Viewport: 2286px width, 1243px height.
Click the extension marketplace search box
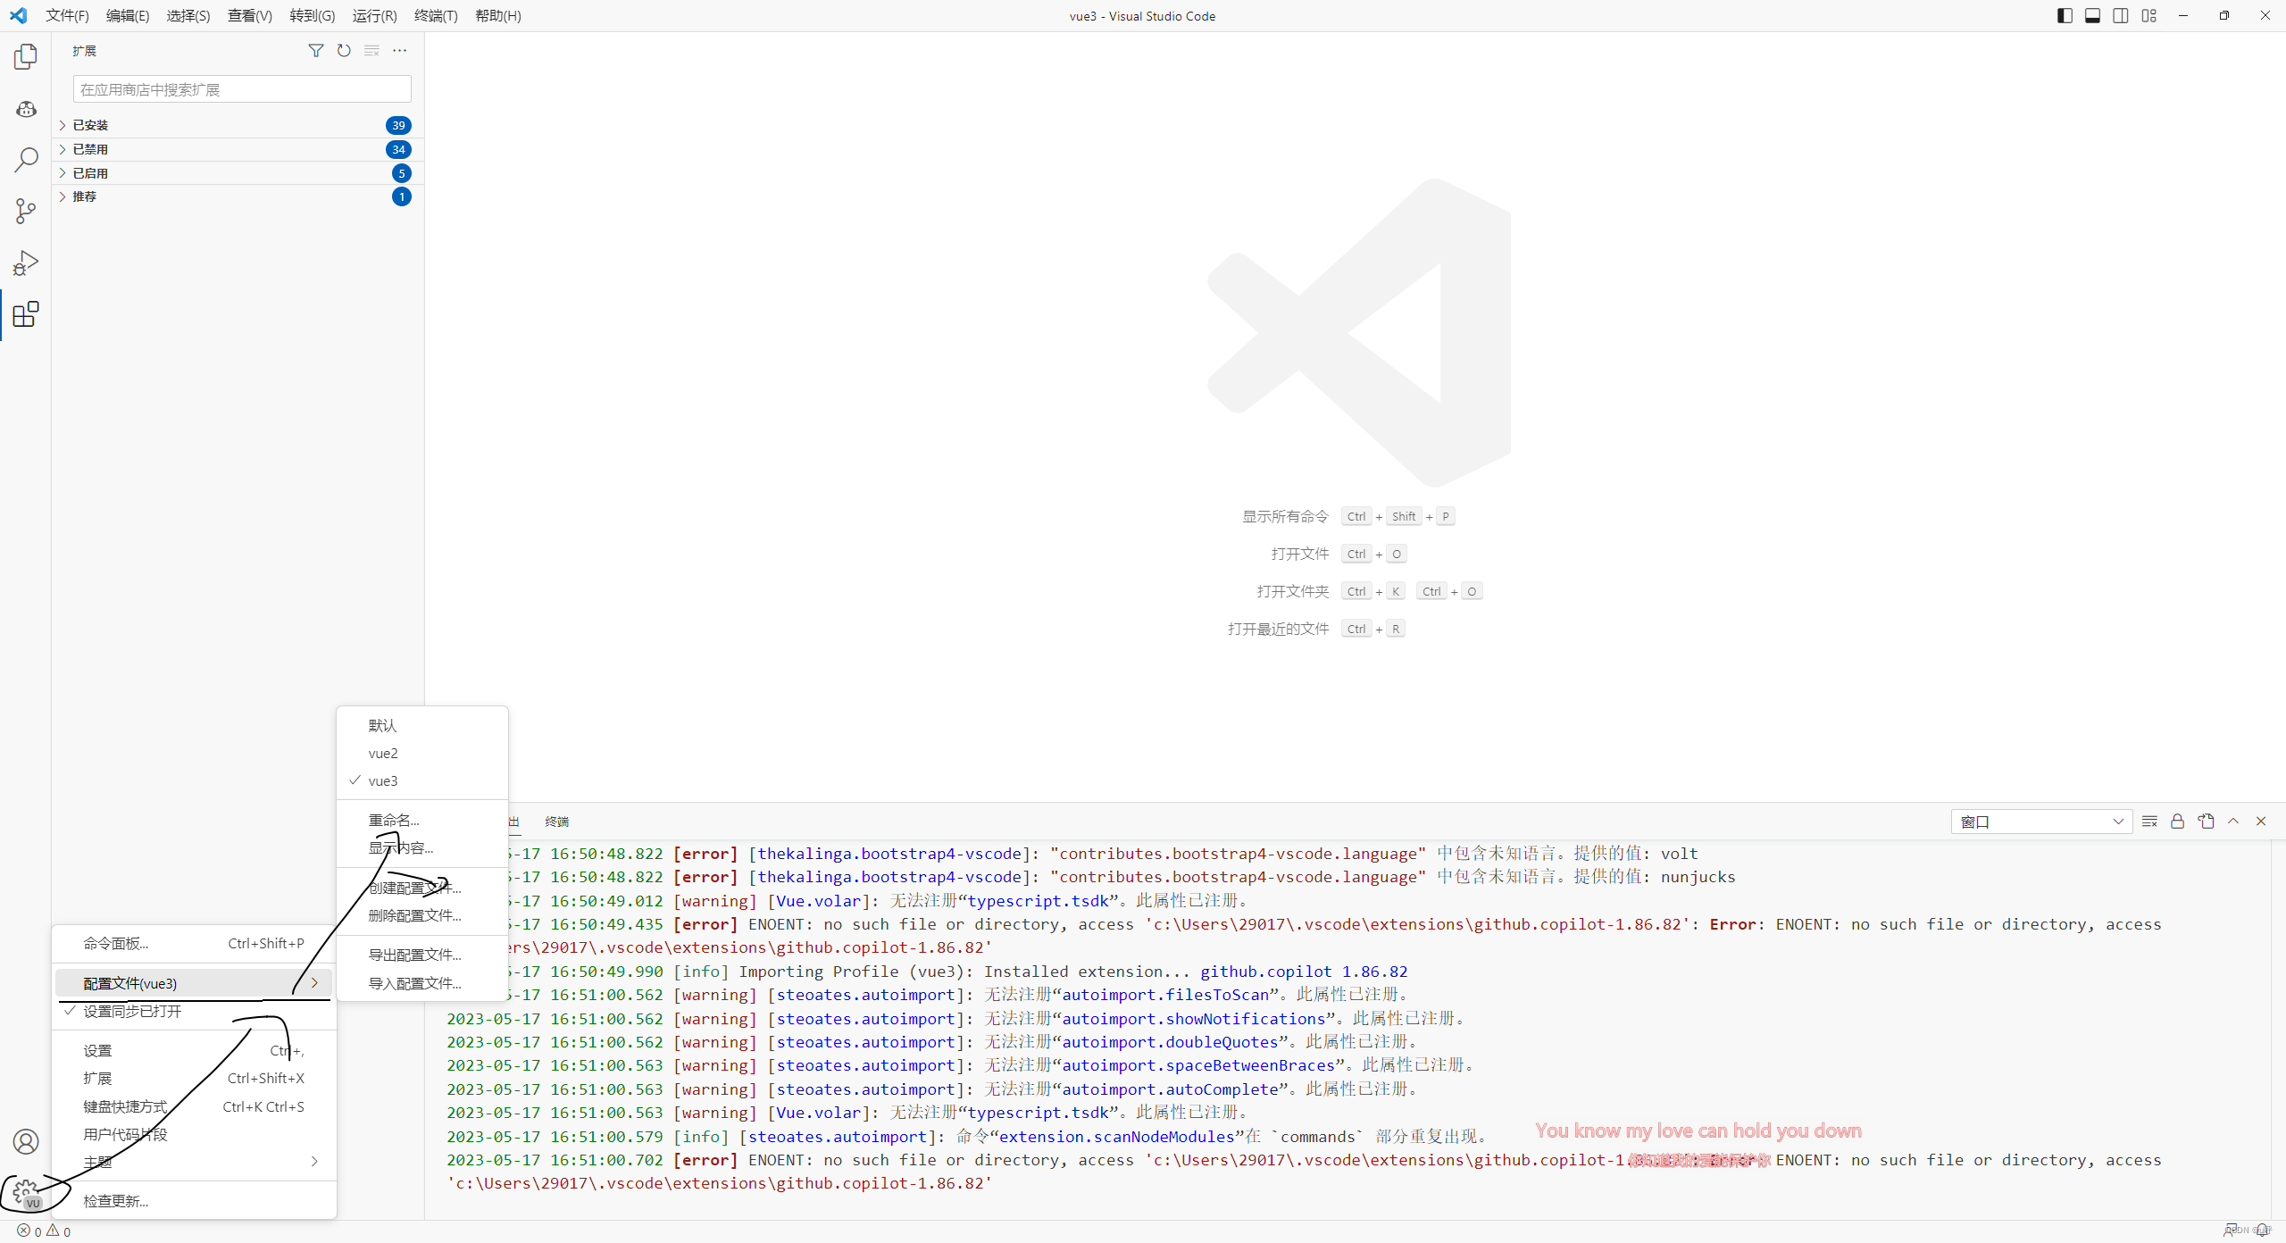[x=241, y=89]
